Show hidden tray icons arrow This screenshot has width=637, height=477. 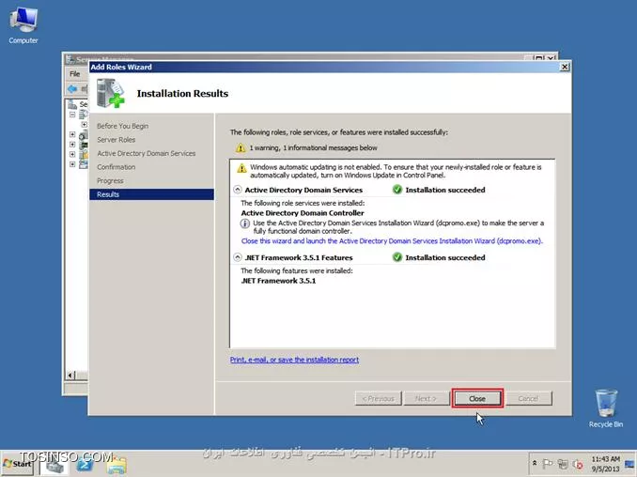(535, 463)
